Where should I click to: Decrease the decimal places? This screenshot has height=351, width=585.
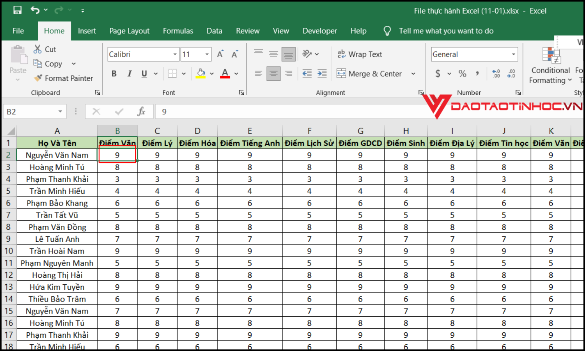511,73
